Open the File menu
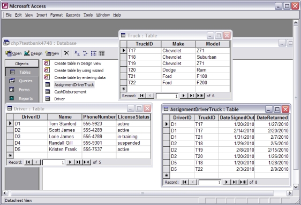The height and width of the screenshot is (205, 301). (x=9, y=15)
